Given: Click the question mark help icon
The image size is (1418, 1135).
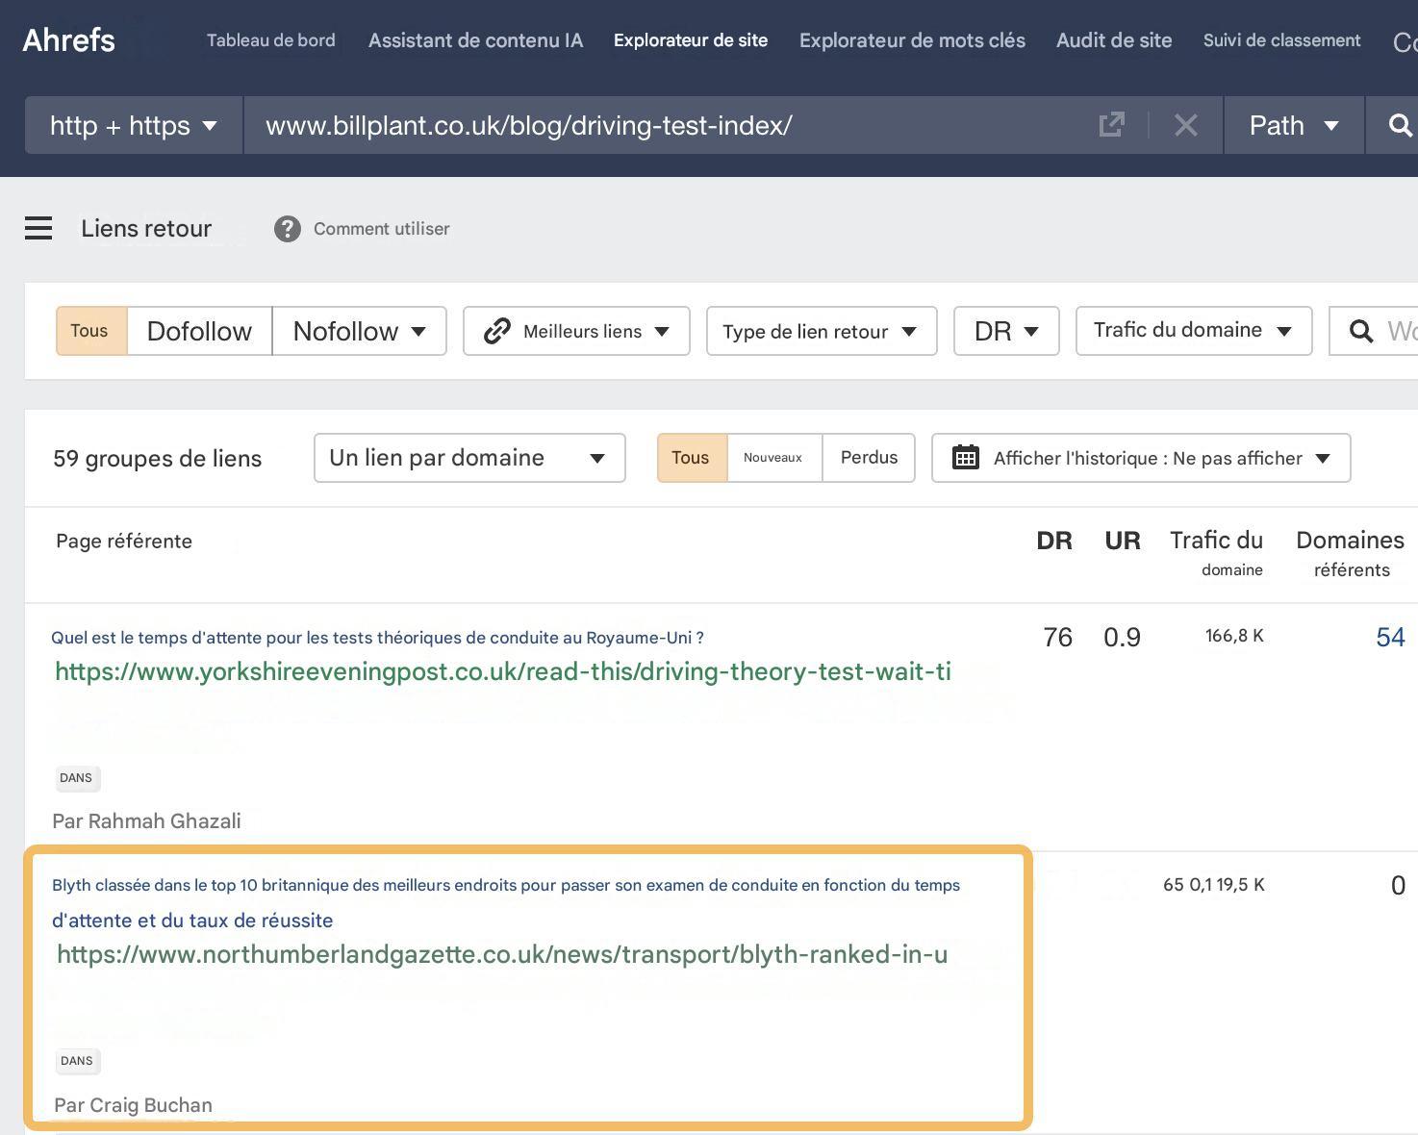Looking at the screenshot, I should [x=287, y=229].
